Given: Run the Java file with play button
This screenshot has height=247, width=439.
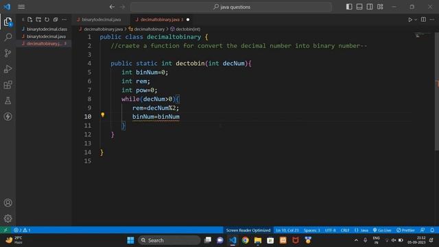Looking at the screenshot, I should [x=410, y=20].
